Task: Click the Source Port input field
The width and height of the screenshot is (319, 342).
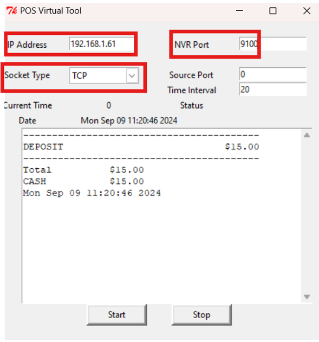Action: point(273,74)
